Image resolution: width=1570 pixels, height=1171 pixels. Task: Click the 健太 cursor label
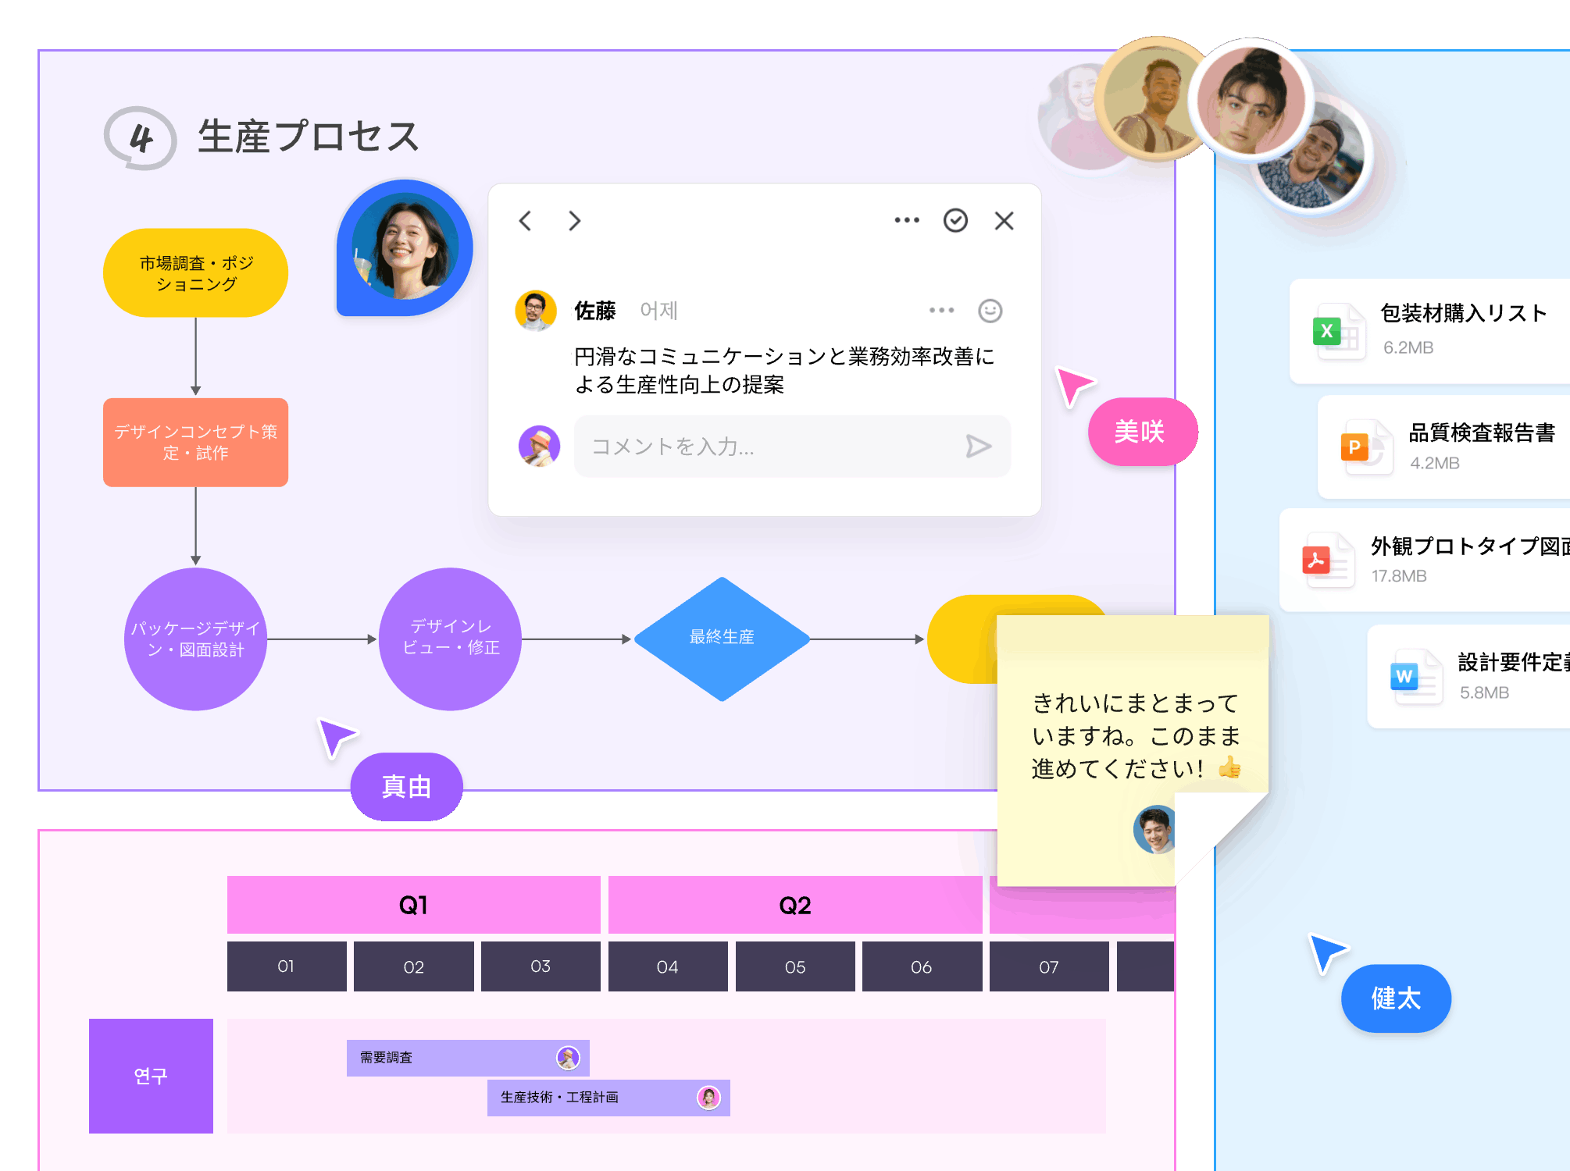point(1396,998)
